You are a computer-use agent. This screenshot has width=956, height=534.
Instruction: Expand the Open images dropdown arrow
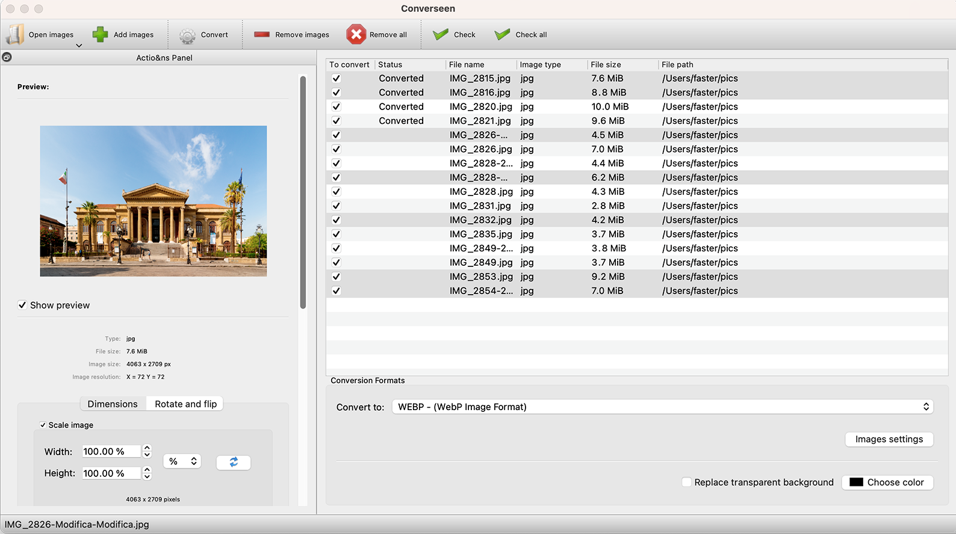click(79, 46)
